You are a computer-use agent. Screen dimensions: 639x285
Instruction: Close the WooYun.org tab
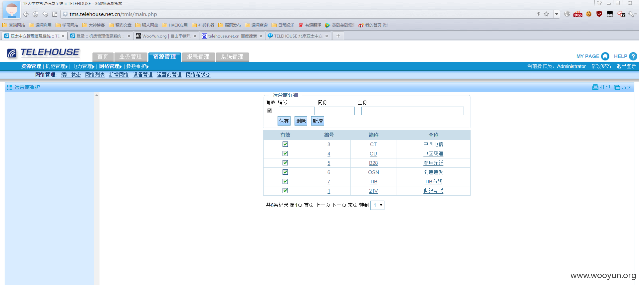tap(195, 36)
